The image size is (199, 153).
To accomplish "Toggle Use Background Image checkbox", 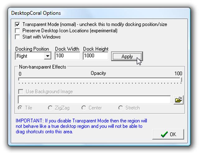I will click(21, 92).
